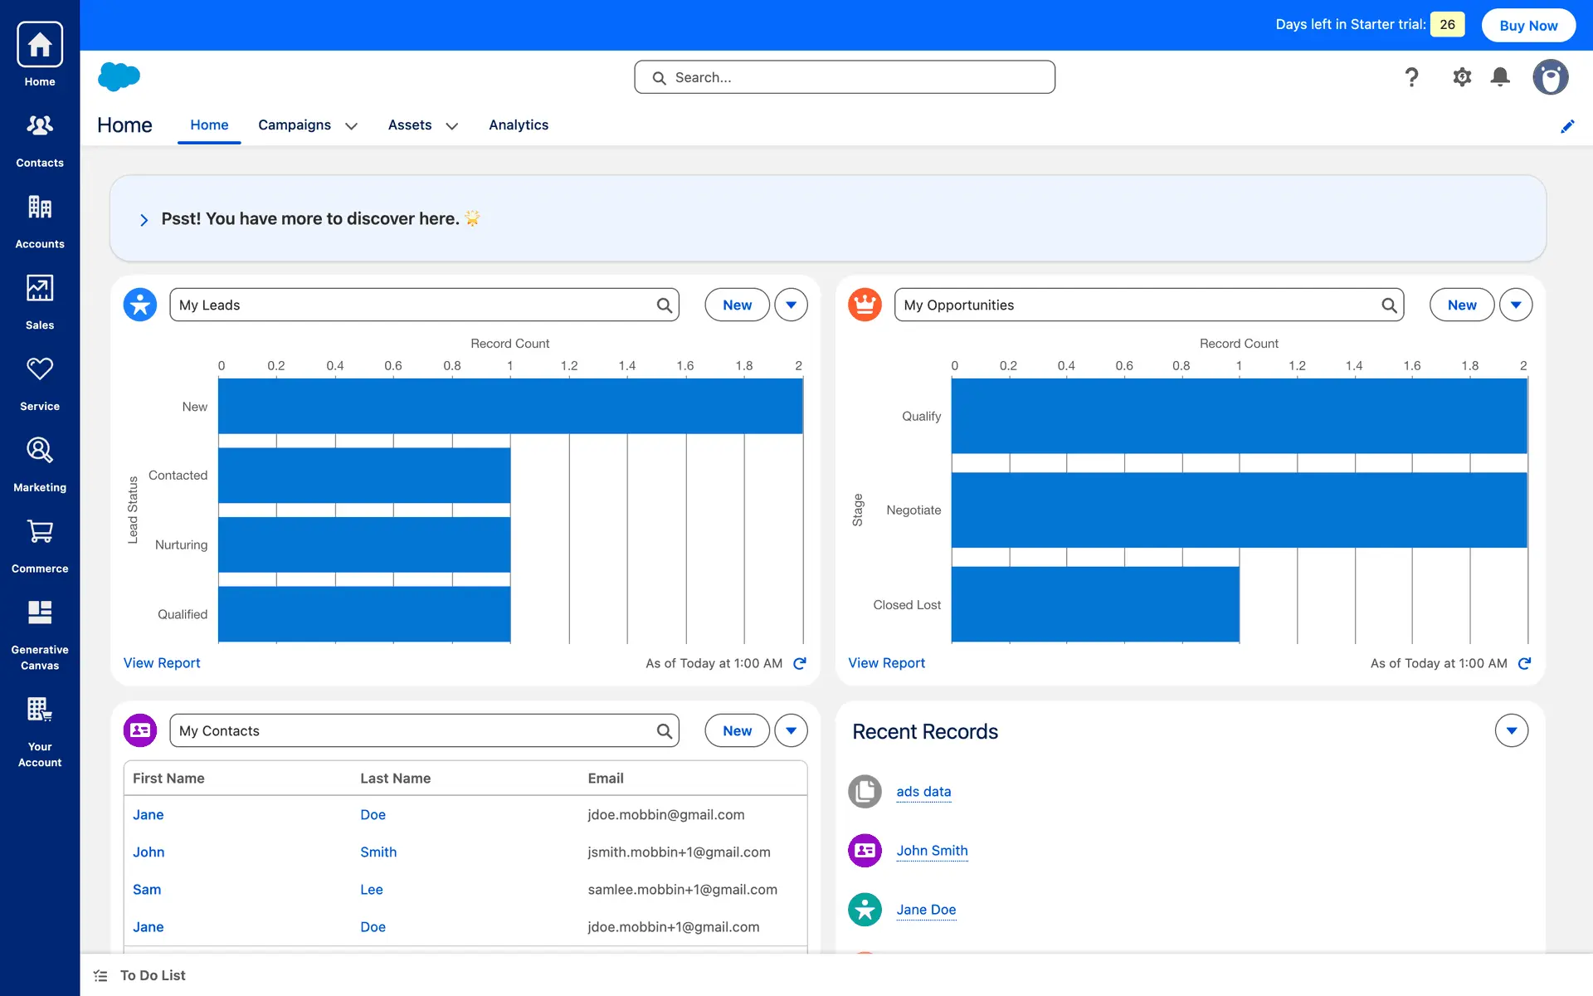This screenshot has height=996, width=1593.
Task: Expand the 'Psst! You have more' banner
Action: [144, 220]
